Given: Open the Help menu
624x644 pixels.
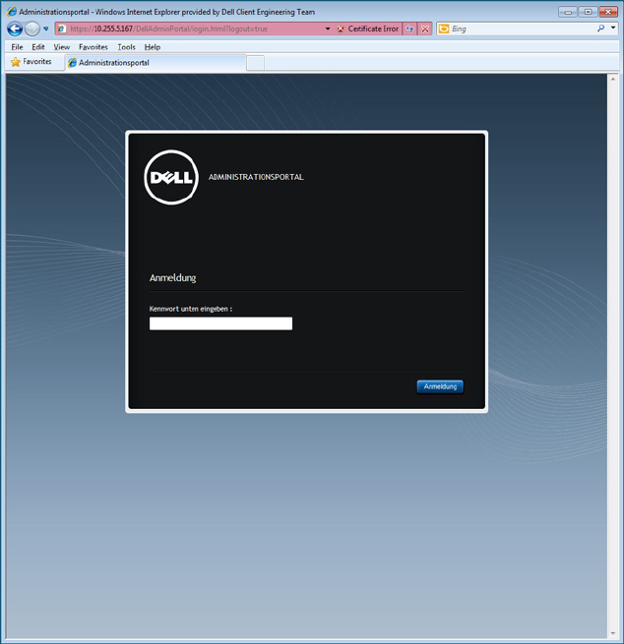Looking at the screenshot, I should 153,47.
